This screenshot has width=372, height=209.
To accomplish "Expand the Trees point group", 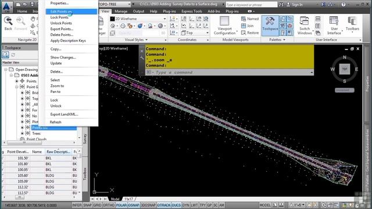I will (x=22, y=134).
